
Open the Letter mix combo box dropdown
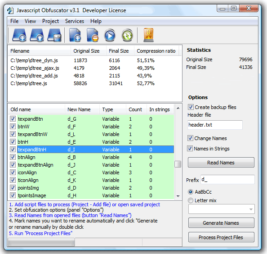tap(251, 209)
